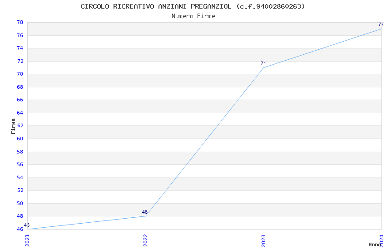Click data point label 46
Image resolution: width=386 pixels, height=249 pixels.
click(x=27, y=225)
